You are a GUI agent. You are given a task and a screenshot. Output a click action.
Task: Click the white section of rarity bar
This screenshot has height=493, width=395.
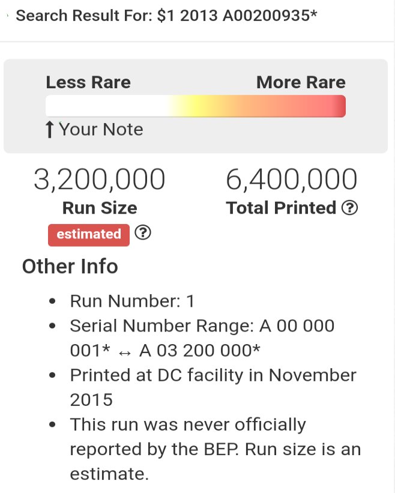pyautogui.click(x=105, y=106)
